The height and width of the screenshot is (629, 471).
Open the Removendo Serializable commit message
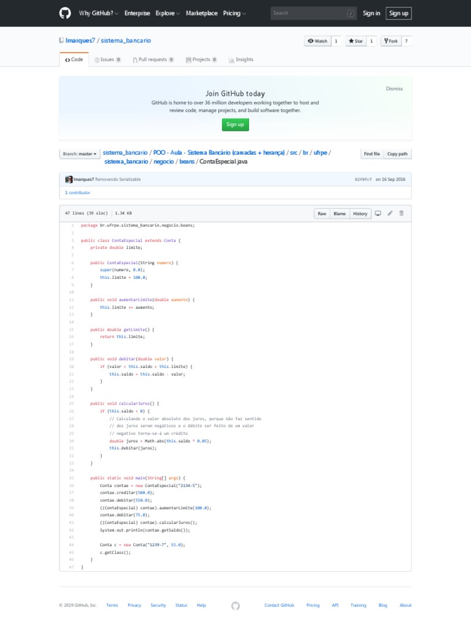[118, 179]
